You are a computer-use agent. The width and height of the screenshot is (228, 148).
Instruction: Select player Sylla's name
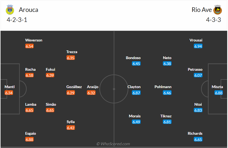(71, 122)
